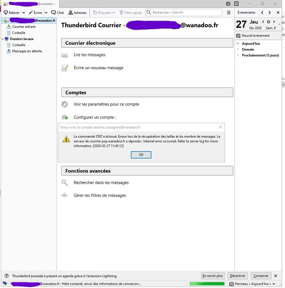Click Écrire un nouveau message link

click(98, 68)
